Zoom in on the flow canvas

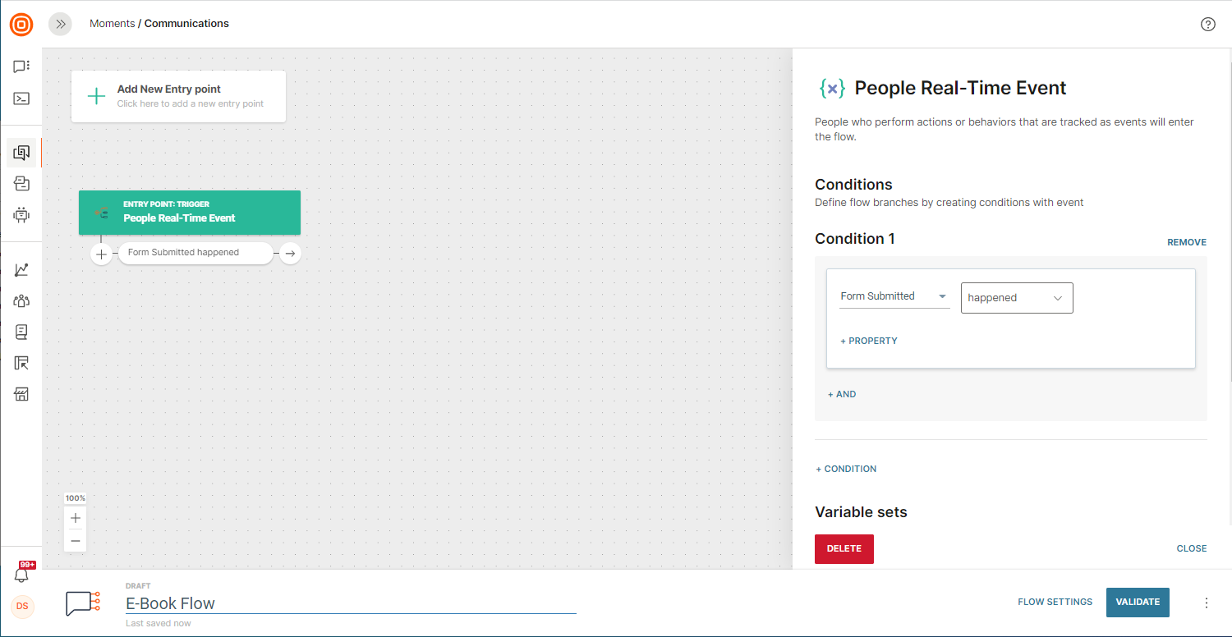(x=76, y=518)
